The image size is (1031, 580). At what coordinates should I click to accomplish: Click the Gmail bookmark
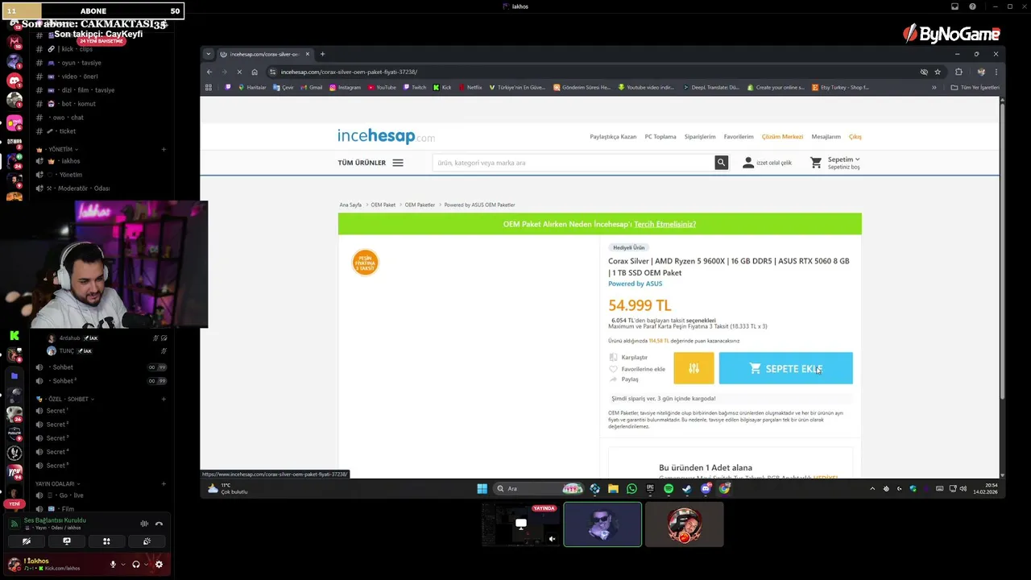click(312, 87)
